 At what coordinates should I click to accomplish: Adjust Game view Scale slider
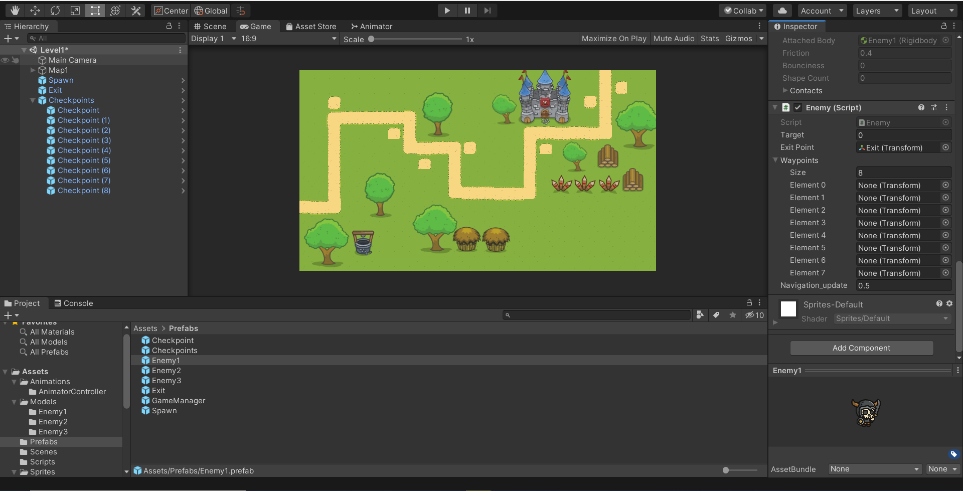416,39
